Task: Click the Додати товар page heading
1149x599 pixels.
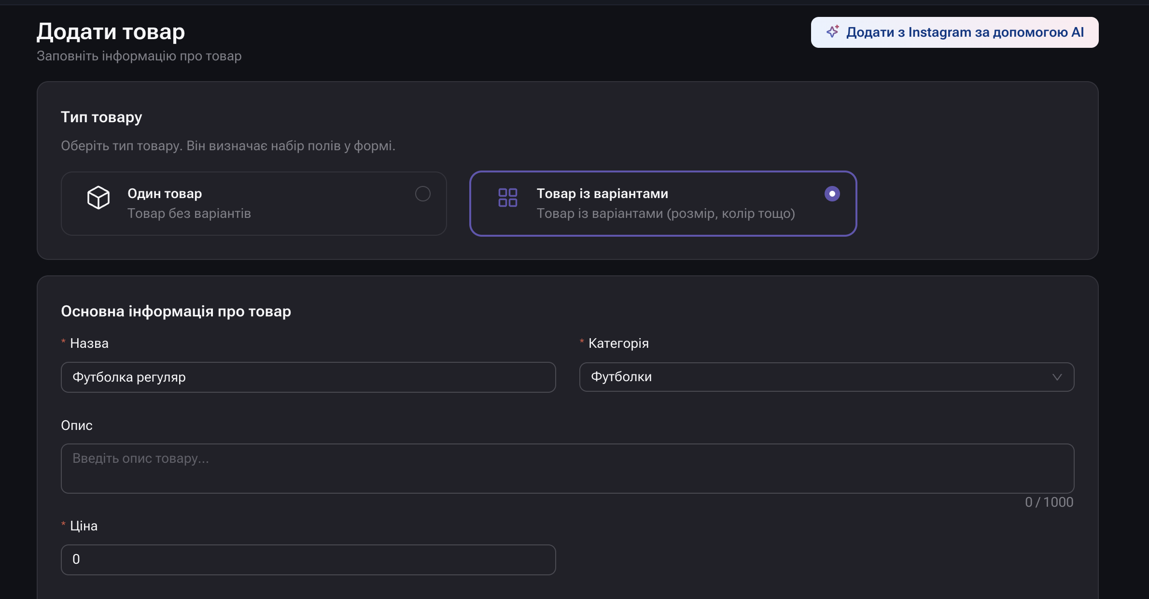Action: [111, 32]
